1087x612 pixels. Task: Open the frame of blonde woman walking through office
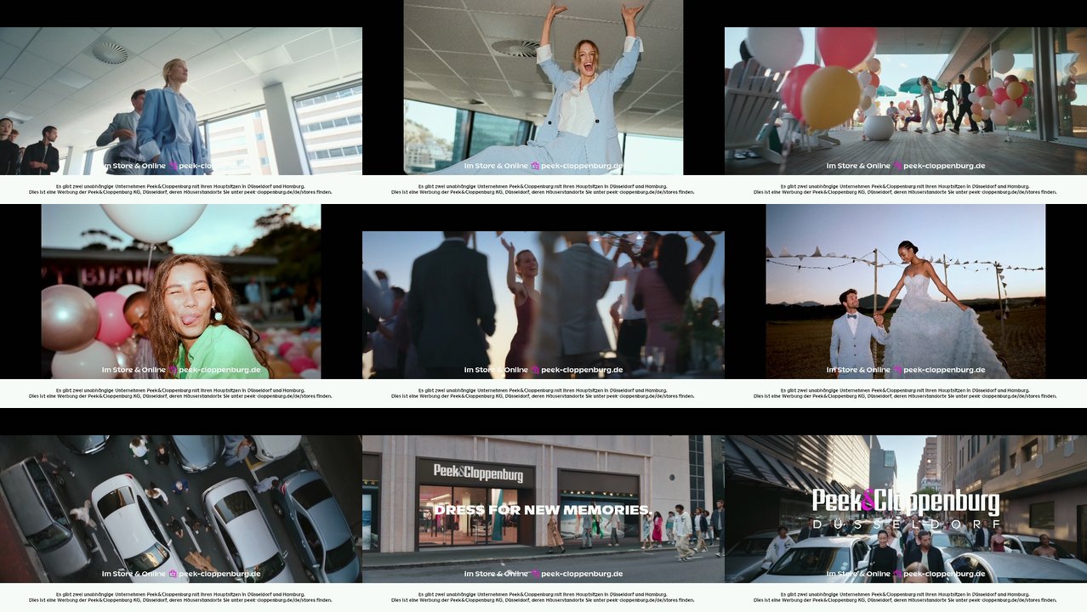tap(181, 101)
